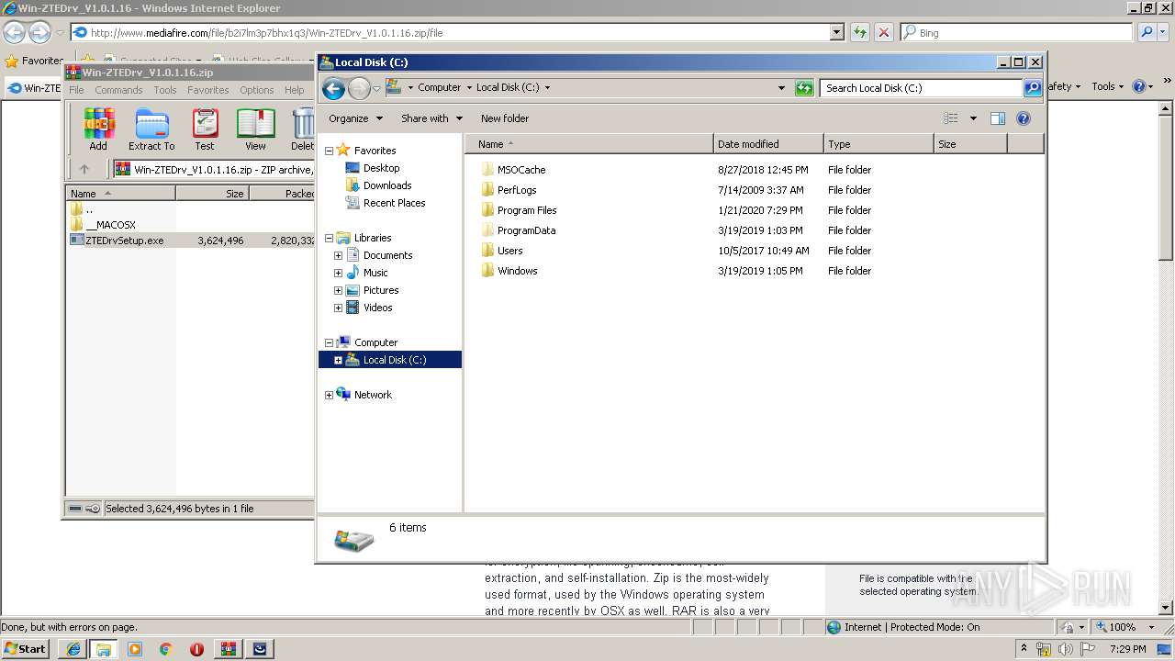
Task: Expand the Local Disk (C:) tree node
Action: (338, 360)
